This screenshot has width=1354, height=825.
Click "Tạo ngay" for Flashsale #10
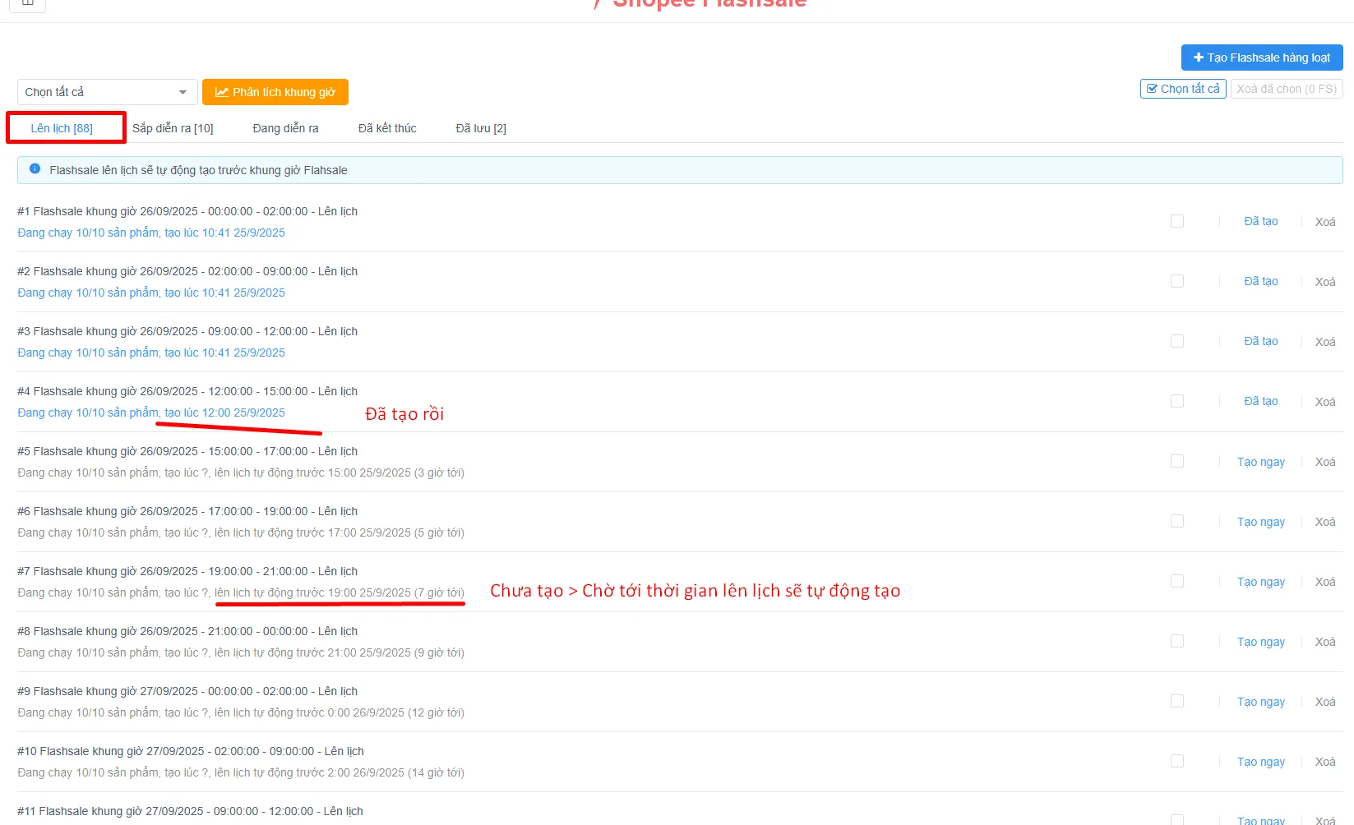(x=1260, y=762)
